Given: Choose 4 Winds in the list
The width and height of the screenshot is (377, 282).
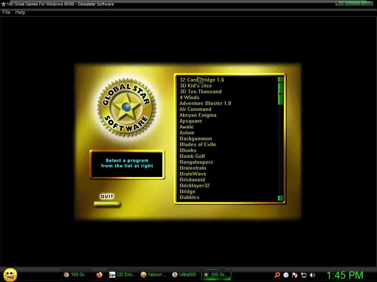Looking at the screenshot, I should point(190,97).
